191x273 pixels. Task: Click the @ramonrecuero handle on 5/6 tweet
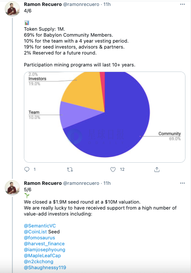point(81,183)
